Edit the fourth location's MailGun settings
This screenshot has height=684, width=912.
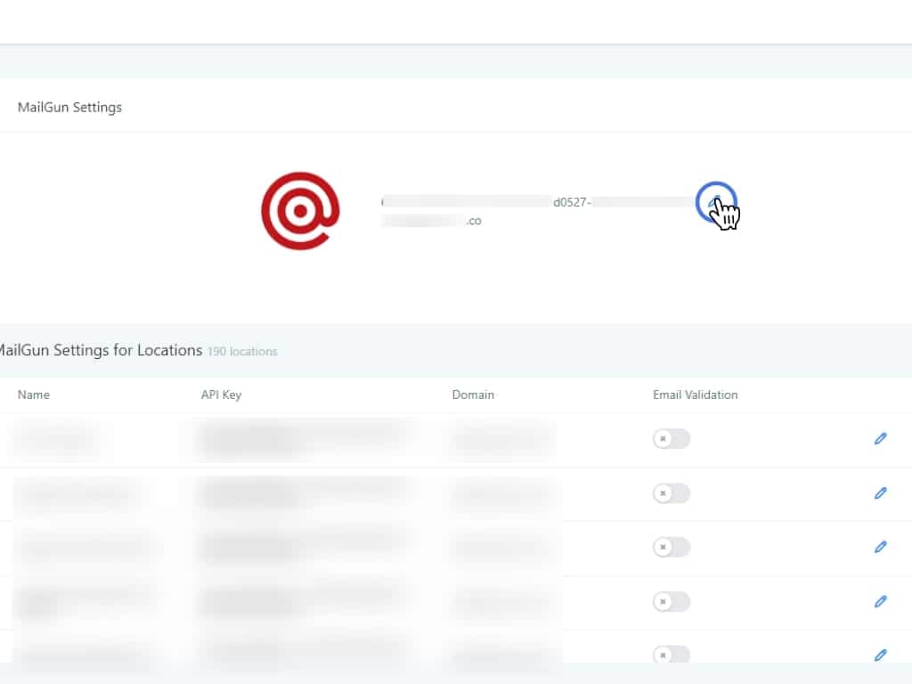pos(880,601)
